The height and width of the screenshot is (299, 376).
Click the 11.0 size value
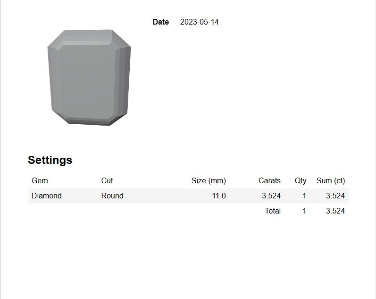(218, 196)
